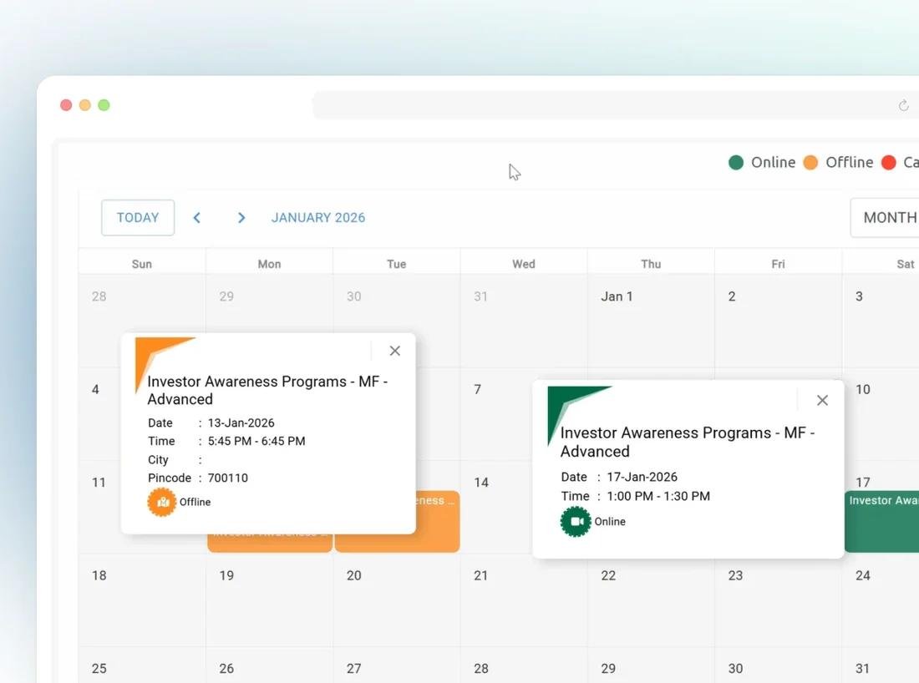Viewport: 919px width, 683px height.
Task: Close the 17-Jan-2026 event popup
Action: pos(822,400)
